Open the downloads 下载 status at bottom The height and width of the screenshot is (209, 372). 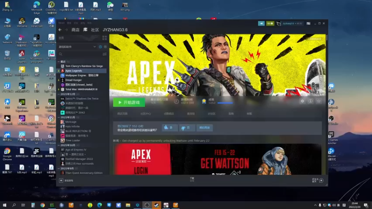[192, 179]
